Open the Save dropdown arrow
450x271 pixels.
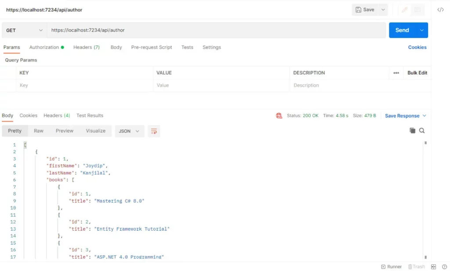[x=383, y=10]
